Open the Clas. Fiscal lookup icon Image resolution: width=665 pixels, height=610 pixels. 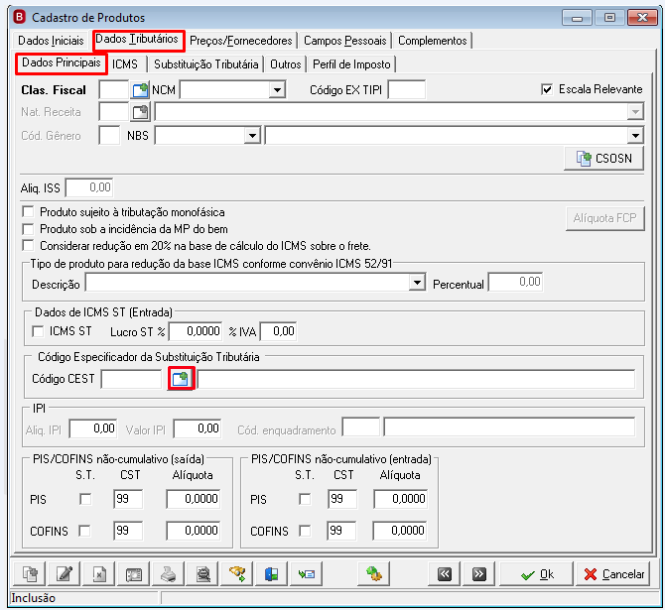point(140,90)
